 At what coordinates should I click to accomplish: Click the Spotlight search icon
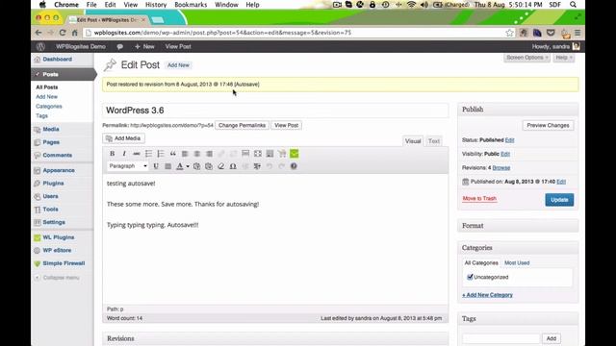(573, 5)
